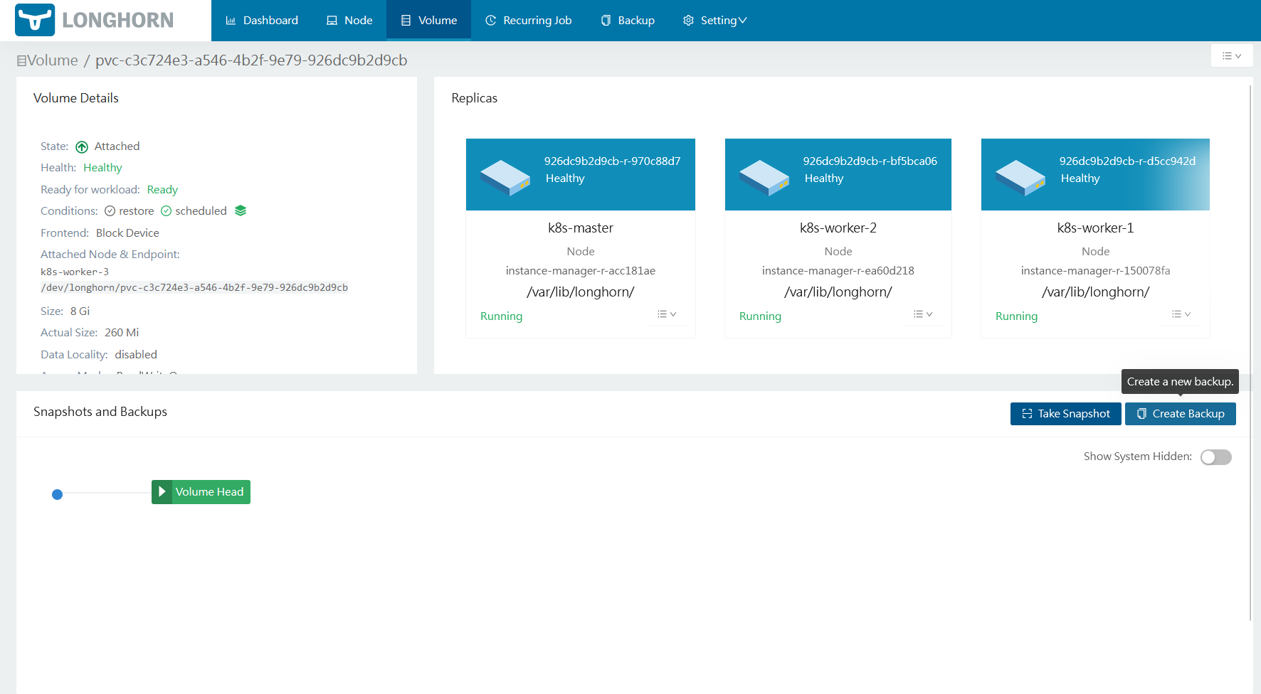Click the k8s-worker-3 attached node
1261x694 pixels.
coord(75,272)
